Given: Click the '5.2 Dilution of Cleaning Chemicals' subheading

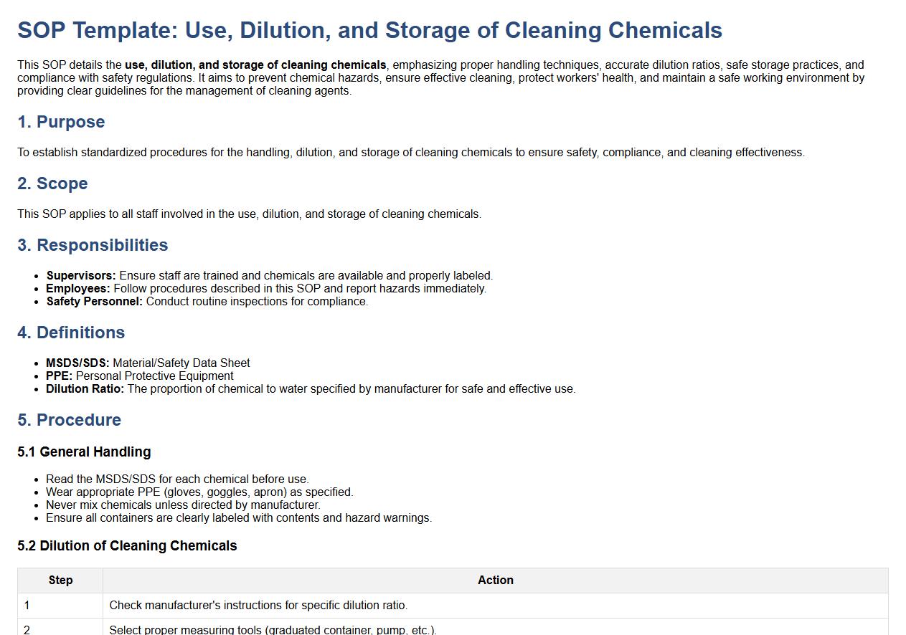Looking at the screenshot, I should 127,545.
